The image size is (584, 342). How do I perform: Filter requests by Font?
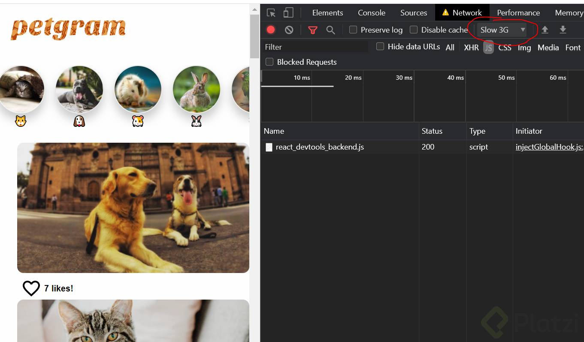coord(573,48)
